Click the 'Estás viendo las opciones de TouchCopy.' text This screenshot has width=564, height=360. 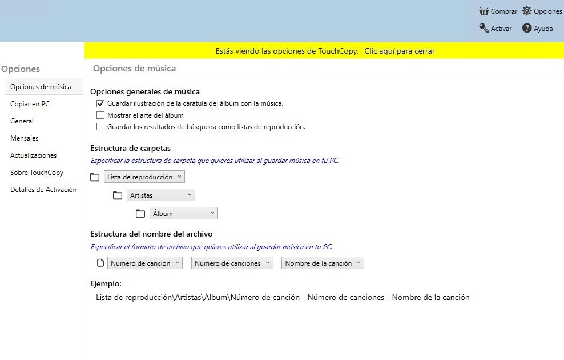click(x=287, y=51)
